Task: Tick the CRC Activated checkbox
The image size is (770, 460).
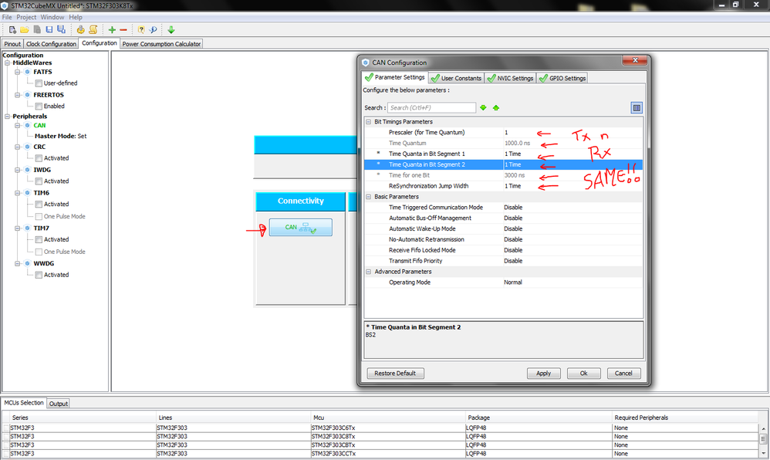Action: coord(39,158)
